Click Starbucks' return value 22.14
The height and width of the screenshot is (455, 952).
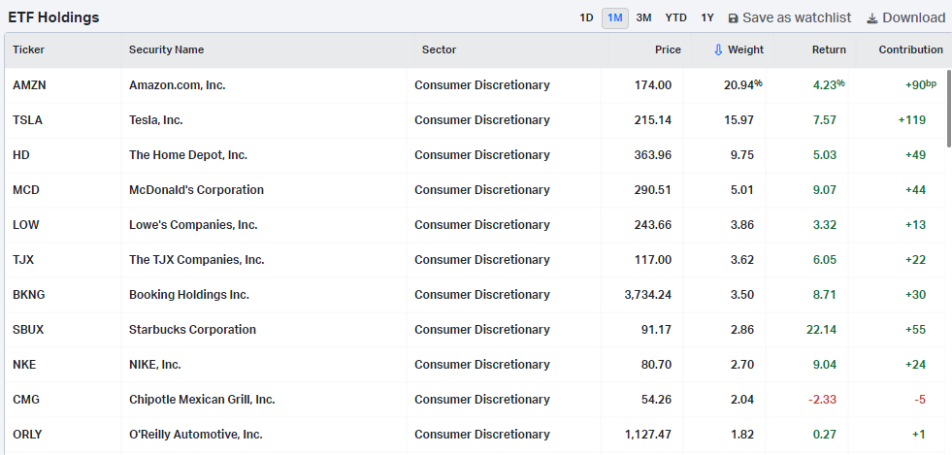pyautogui.click(x=821, y=330)
